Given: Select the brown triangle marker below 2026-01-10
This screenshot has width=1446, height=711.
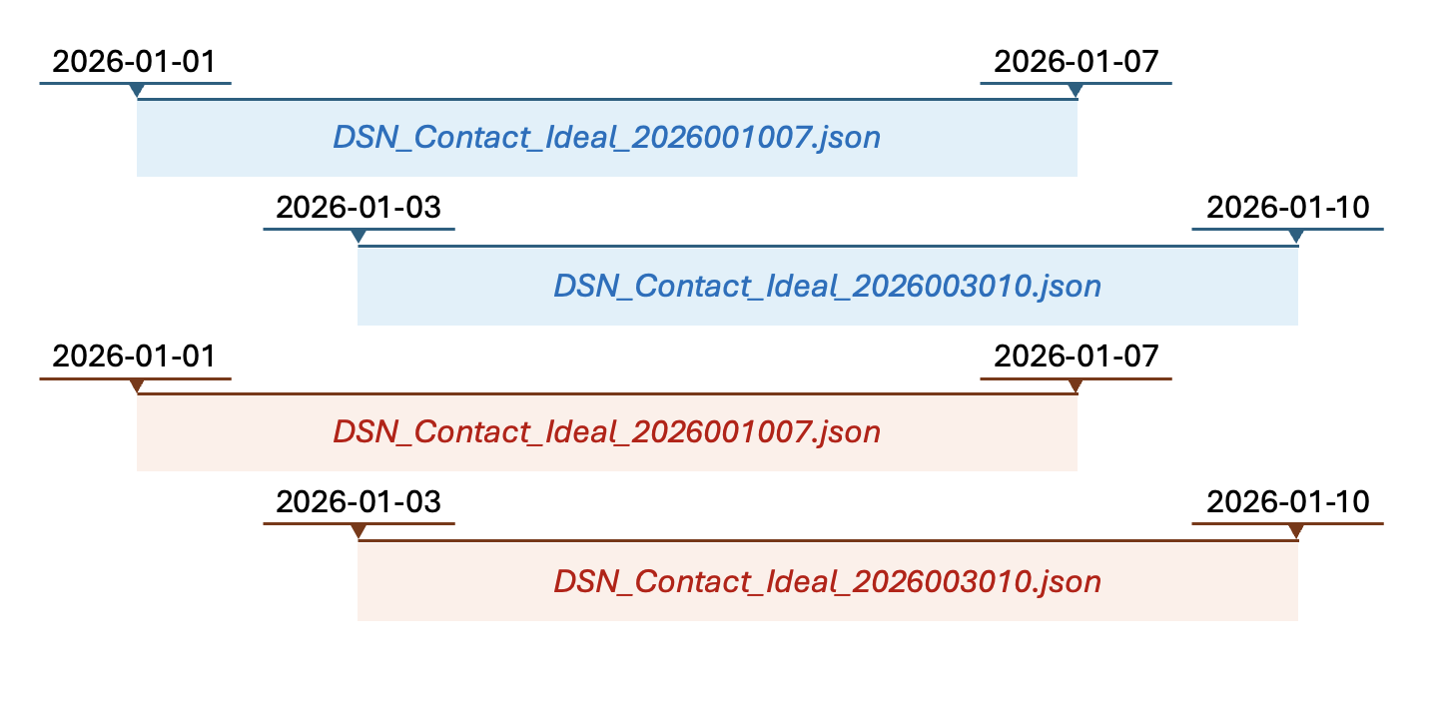Looking at the screenshot, I should [1296, 531].
